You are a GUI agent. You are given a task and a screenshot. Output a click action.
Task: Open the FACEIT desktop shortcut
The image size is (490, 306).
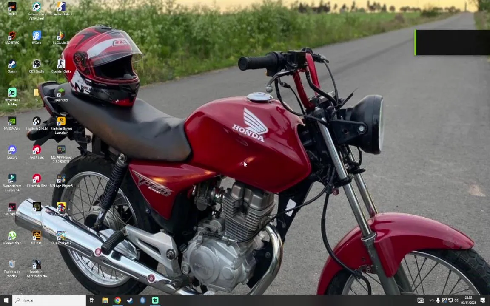(x=12, y=9)
